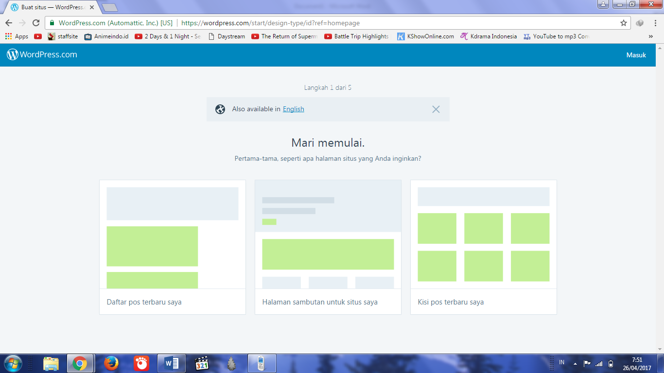Open the unlabeled YouTube bookmark icon
The height and width of the screenshot is (373, 664).
38,36
